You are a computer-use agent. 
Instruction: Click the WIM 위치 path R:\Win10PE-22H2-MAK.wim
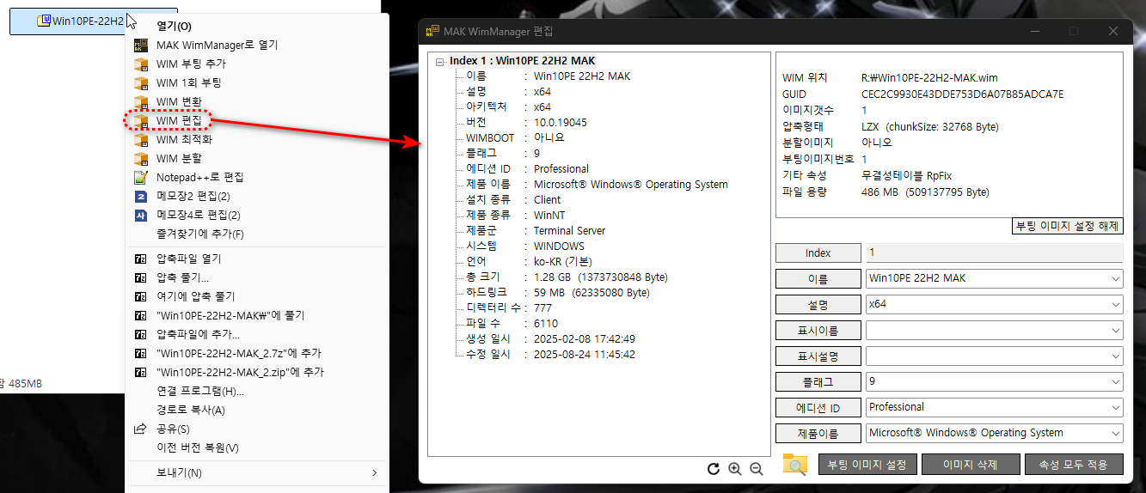[929, 77]
